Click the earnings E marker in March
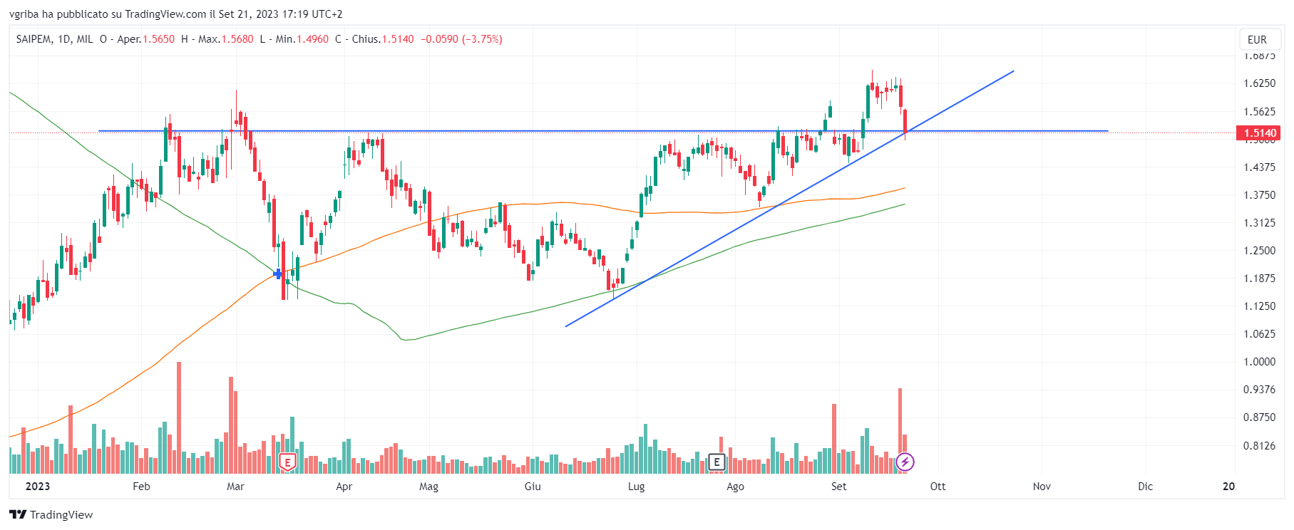Viewport: 1294px width, 530px height. (287, 462)
